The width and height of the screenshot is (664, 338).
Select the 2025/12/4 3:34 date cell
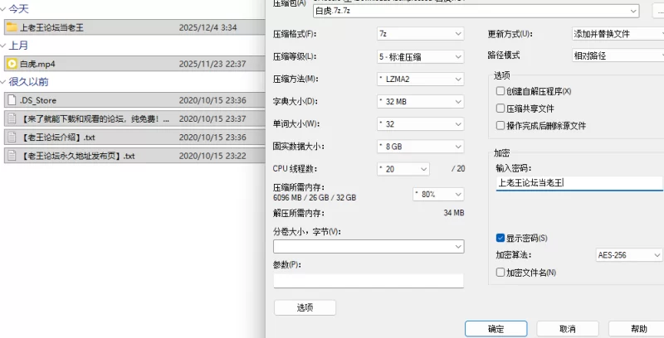208,28
